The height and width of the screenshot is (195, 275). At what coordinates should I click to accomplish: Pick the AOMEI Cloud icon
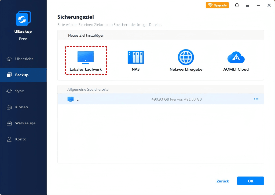pos(236,57)
